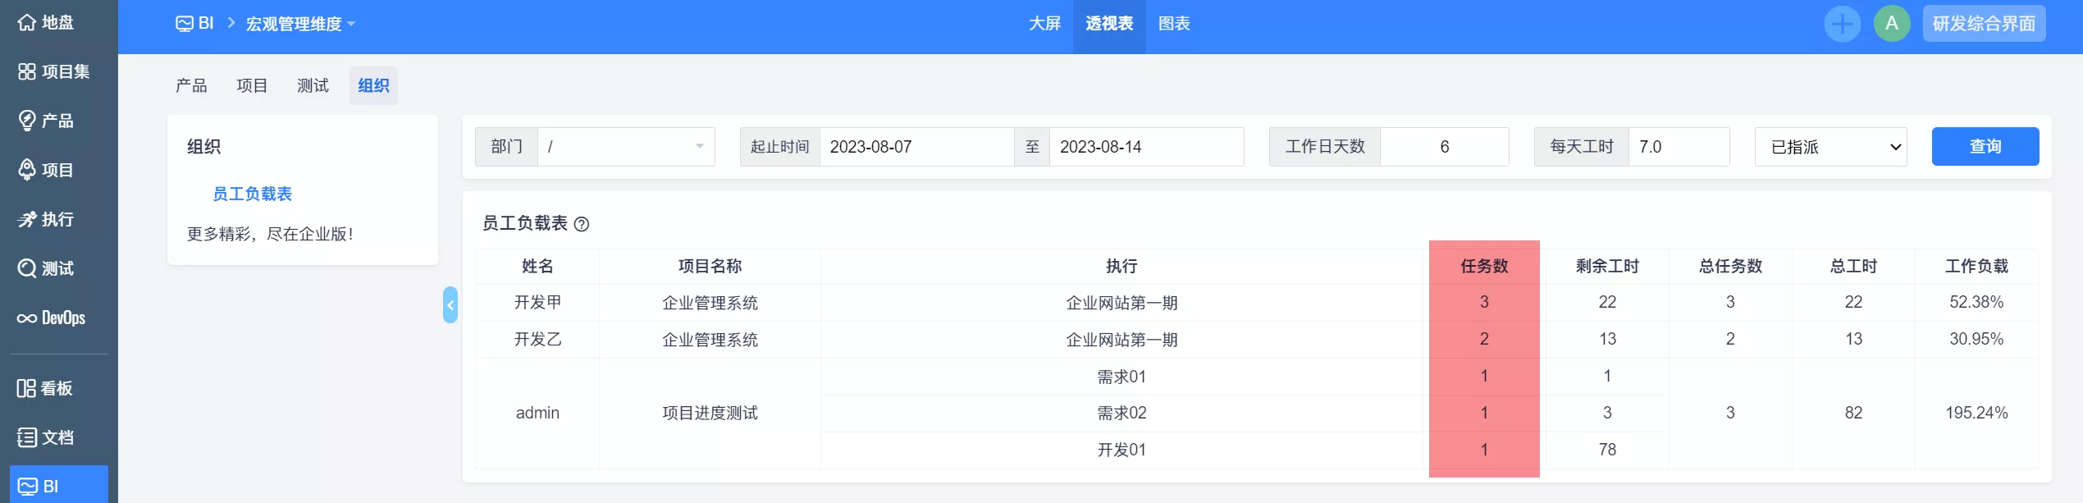Click the 总工时 column header
The width and height of the screenshot is (2083, 503).
point(1853,266)
